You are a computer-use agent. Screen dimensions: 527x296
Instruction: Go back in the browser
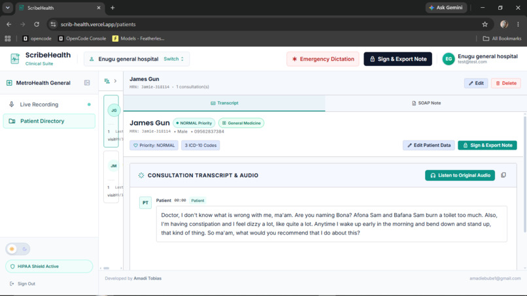click(9, 24)
